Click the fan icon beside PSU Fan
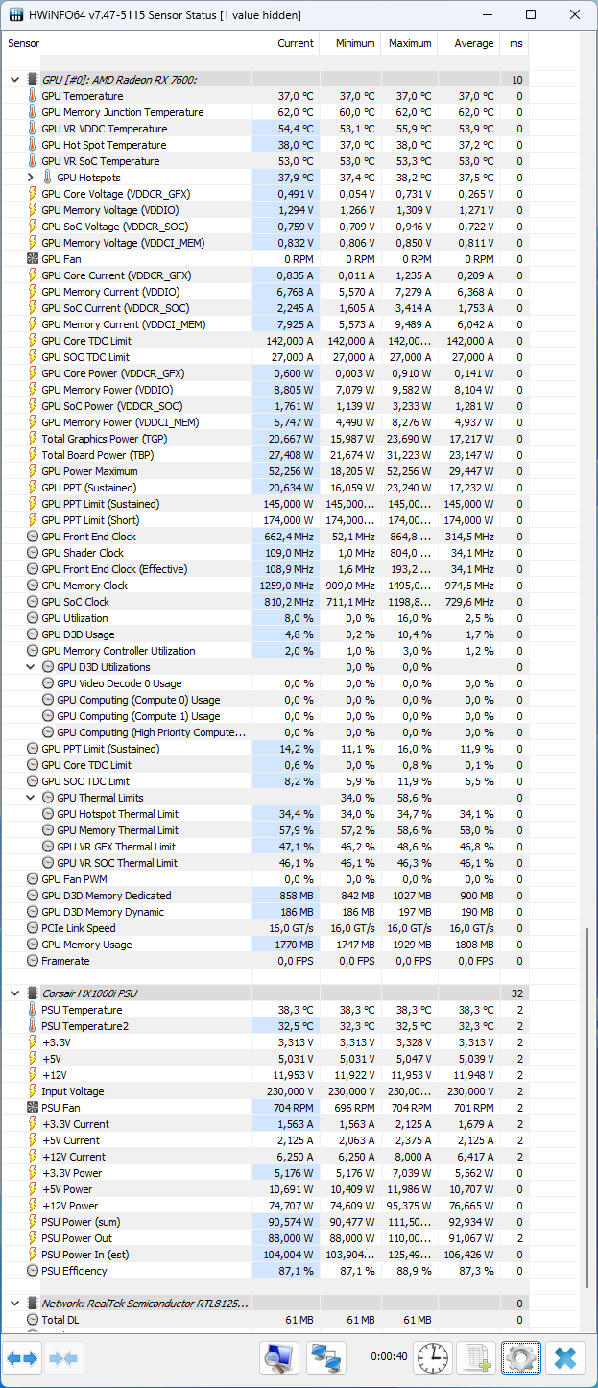The width and height of the screenshot is (598, 1388). tap(32, 1108)
